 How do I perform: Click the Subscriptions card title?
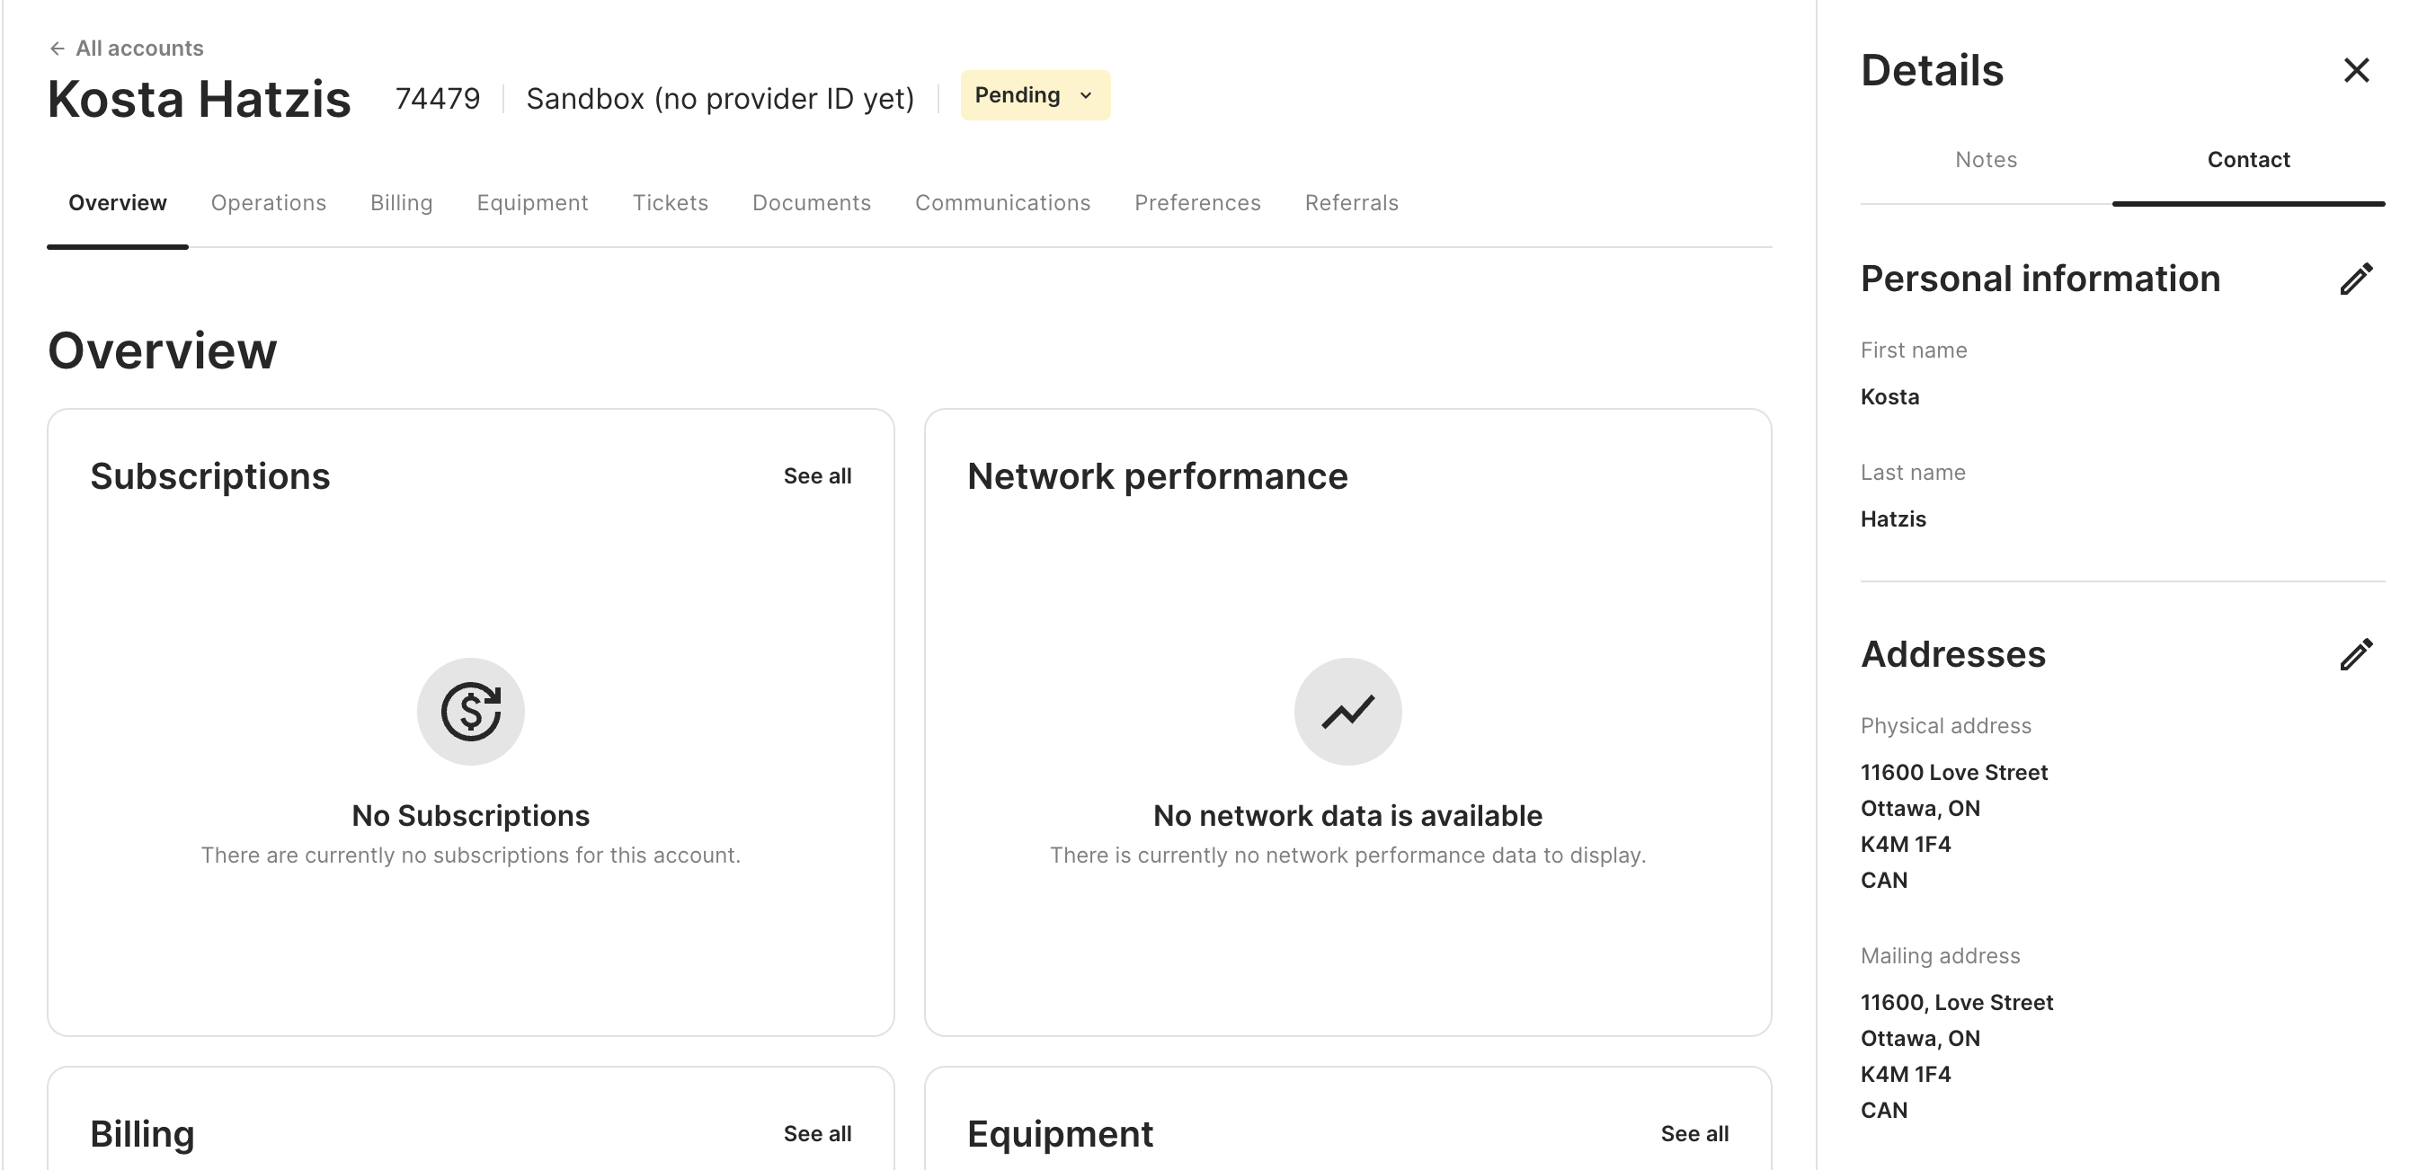210,476
